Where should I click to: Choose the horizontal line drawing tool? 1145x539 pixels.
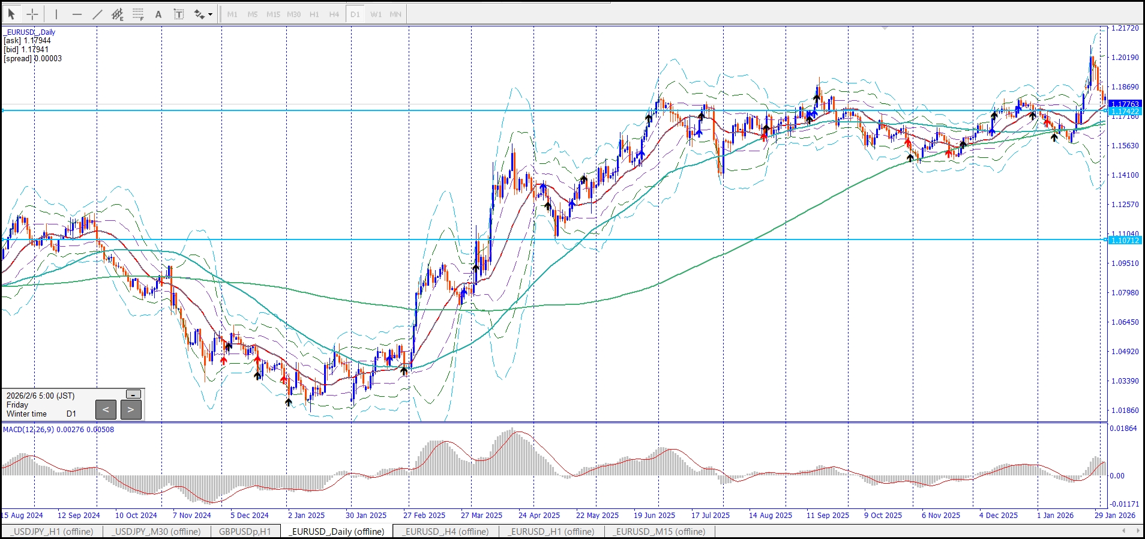point(77,14)
